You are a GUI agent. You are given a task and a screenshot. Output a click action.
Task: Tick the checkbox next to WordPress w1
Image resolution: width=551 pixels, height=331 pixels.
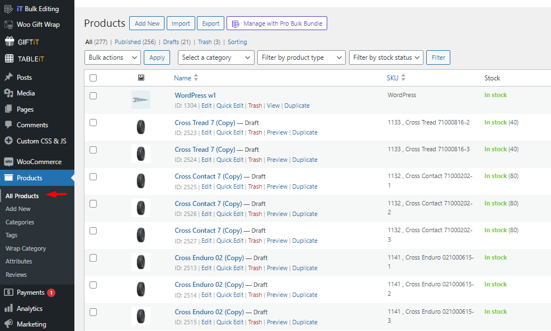point(93,95)
